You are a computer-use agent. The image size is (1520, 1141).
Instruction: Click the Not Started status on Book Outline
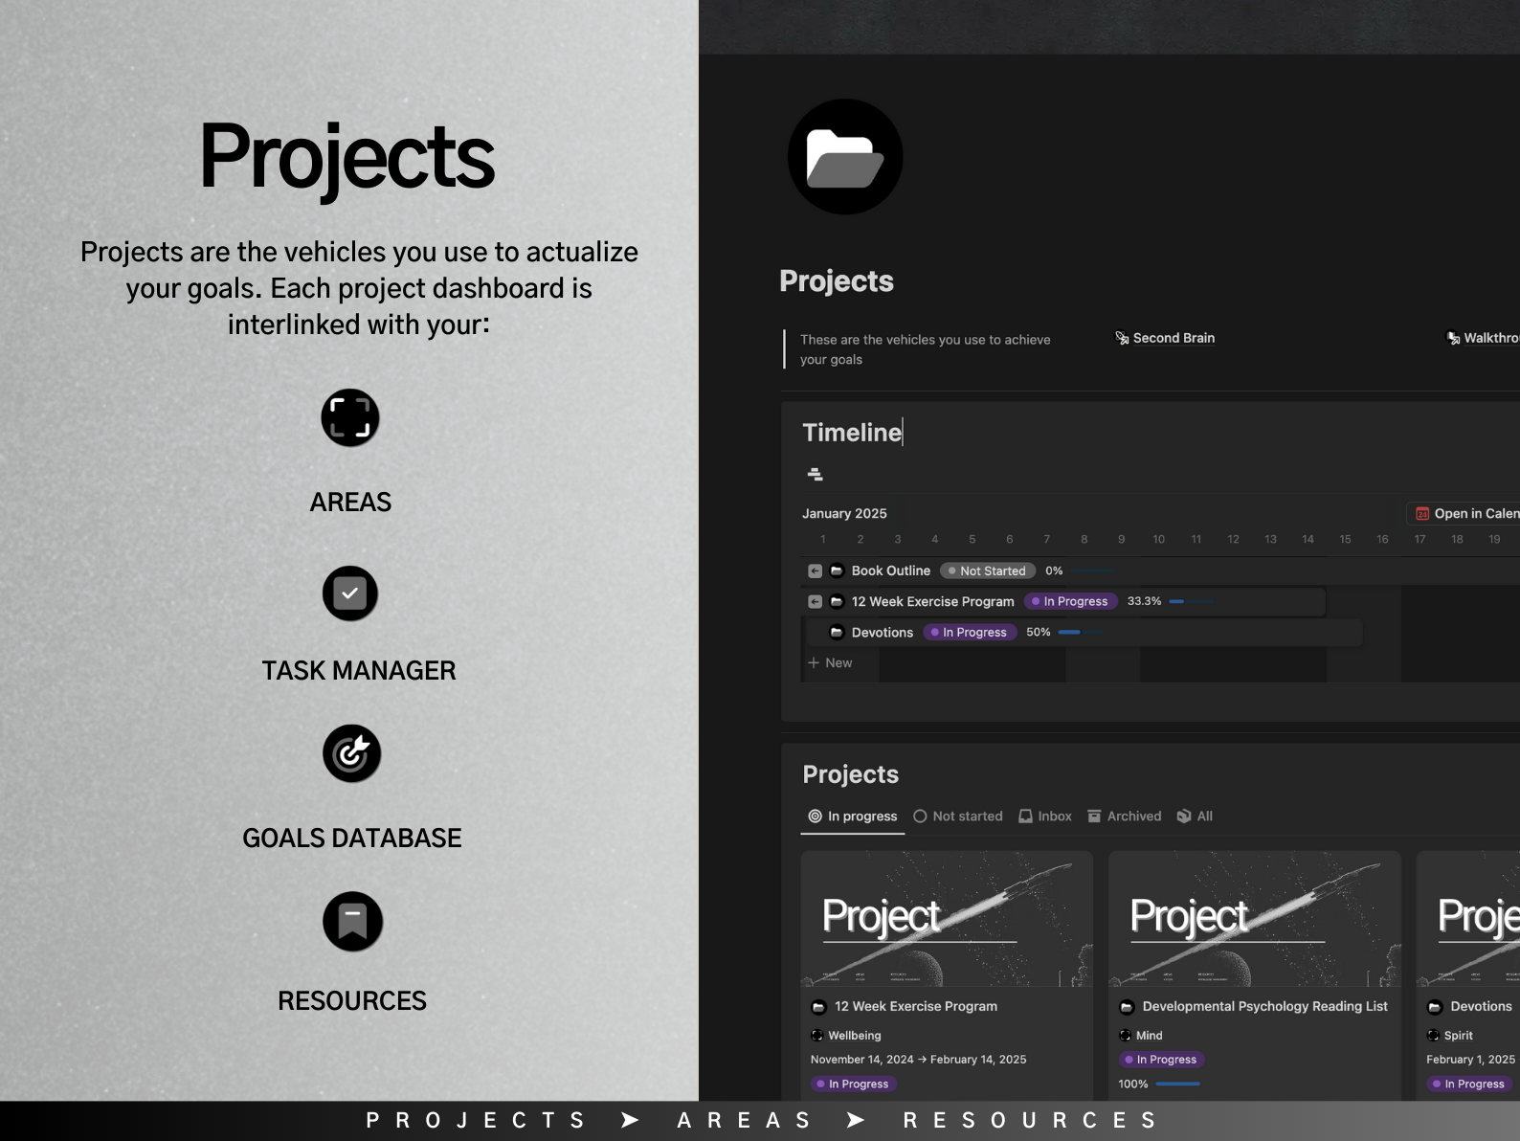point(987,570)
